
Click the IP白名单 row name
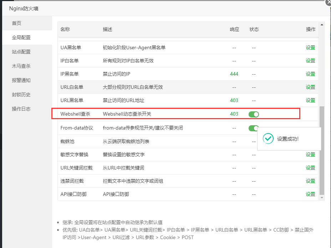[x=70, y=61]
